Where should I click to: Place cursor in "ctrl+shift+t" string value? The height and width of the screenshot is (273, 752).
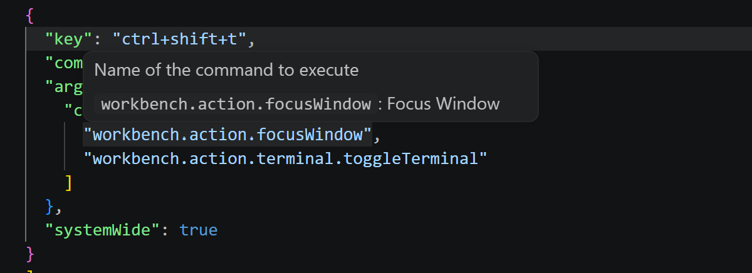181,39
